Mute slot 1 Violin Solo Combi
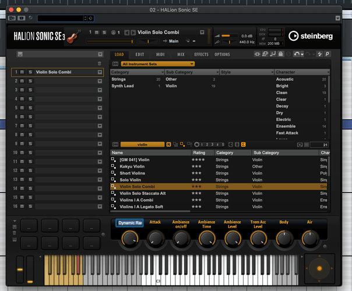The image size is (352, 291). pos(22,72)
